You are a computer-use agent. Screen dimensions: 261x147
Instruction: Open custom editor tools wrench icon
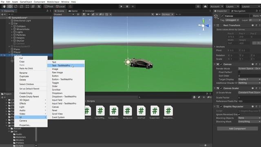pyautogui.click(x=39, y=7)
